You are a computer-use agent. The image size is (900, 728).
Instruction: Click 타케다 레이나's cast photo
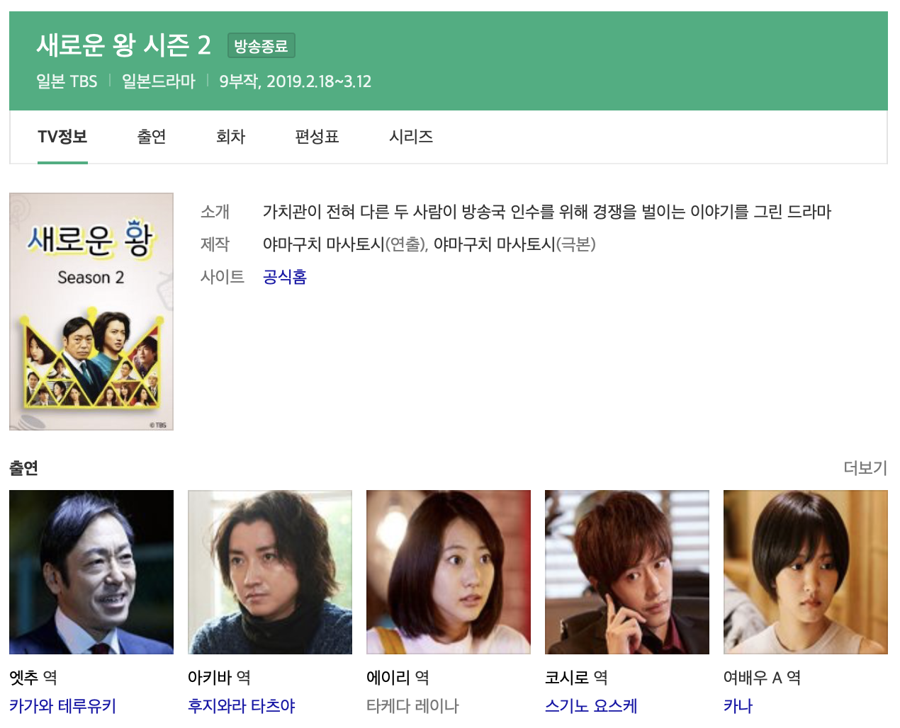tap(449, 572)
